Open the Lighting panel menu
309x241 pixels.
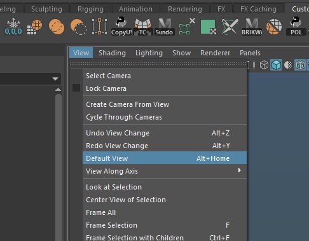(149, 53)
